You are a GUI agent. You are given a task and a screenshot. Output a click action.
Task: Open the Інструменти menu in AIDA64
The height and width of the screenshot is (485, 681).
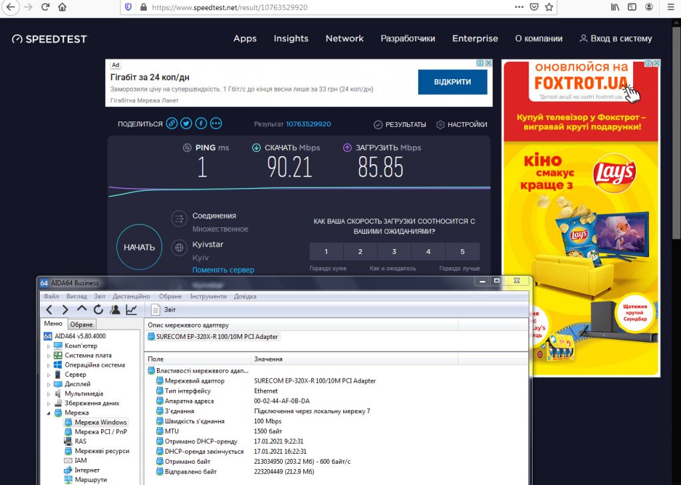click(208, 296)
